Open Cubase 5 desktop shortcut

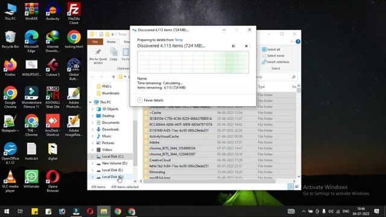coord(52,68)
